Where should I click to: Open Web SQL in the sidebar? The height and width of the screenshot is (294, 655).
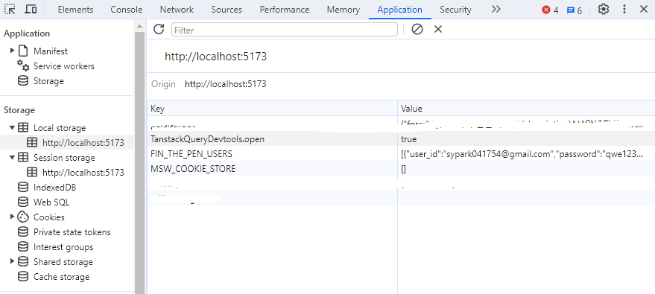[51, 202]
